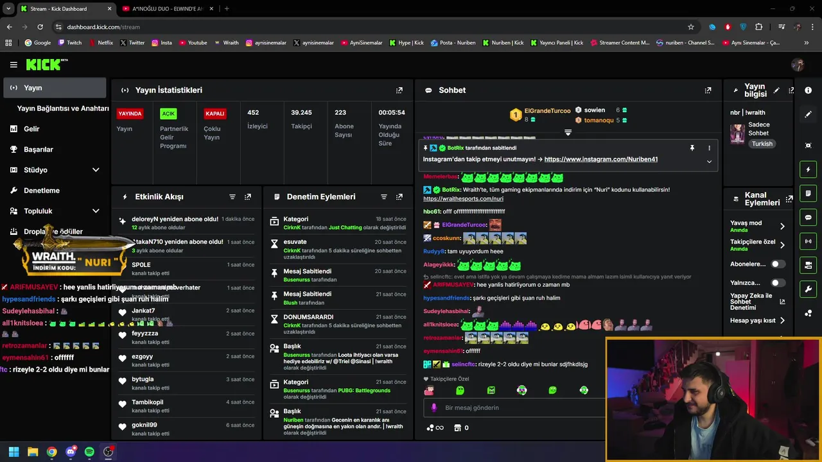This screenshot has height=462, width=822.
Task: Open the hamburger menu beside Kick logo
Action: coord(13,65)
